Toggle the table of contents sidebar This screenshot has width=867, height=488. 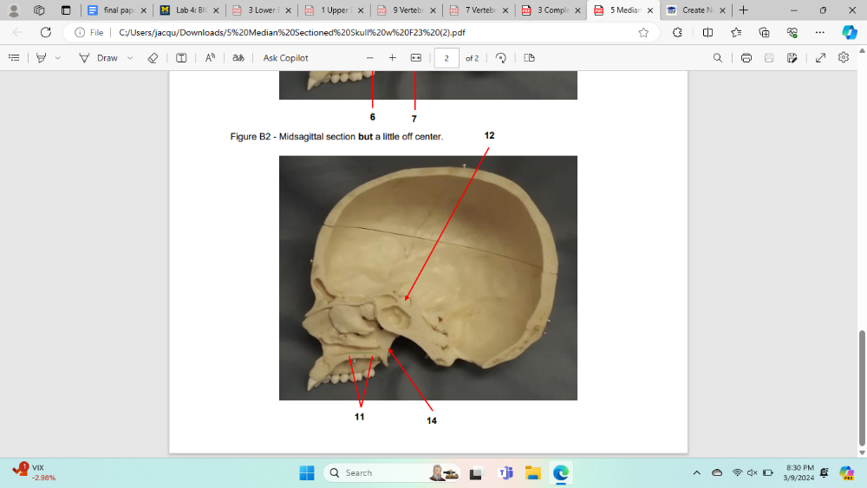tap(14, 58)
